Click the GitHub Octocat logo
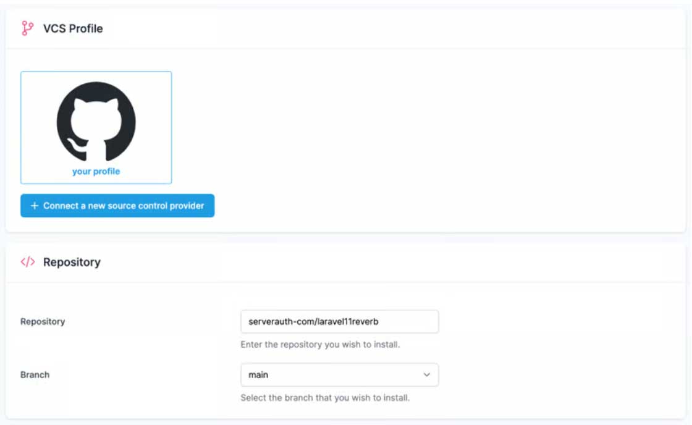The width and height of the screenshot is (692, 425). [x=96, y=121]
